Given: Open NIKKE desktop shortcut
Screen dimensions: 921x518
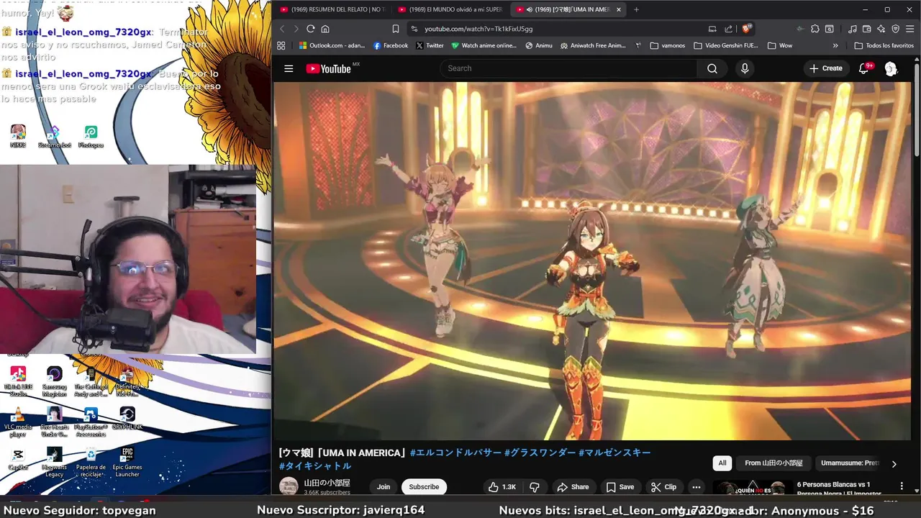Looking at the screenshot, I should (18, 136).
